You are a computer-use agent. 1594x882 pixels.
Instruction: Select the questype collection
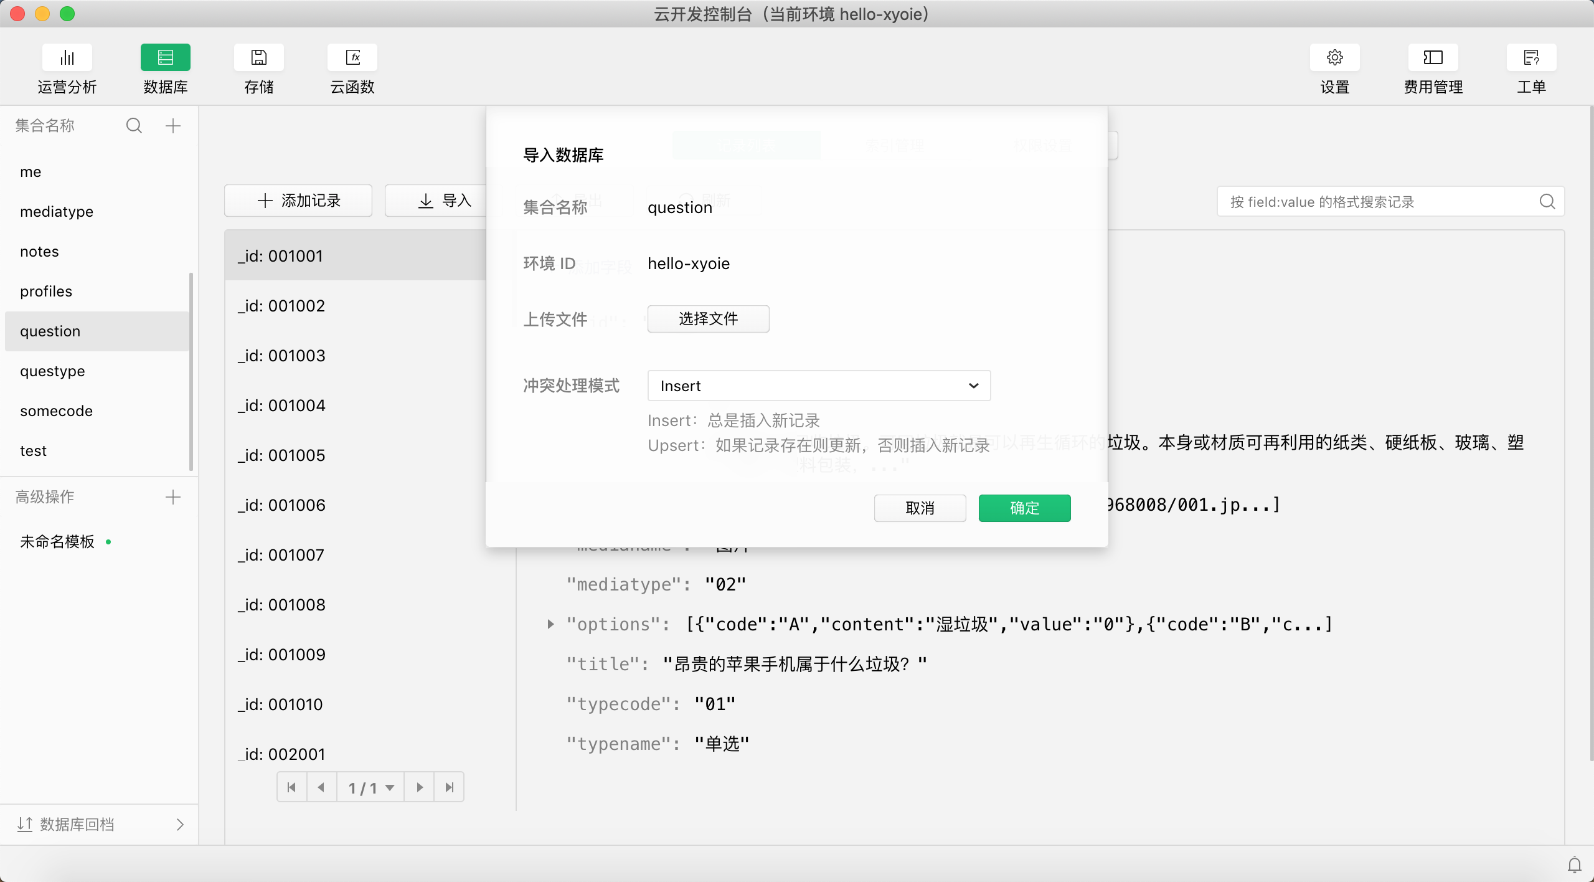tap(52, 371)
